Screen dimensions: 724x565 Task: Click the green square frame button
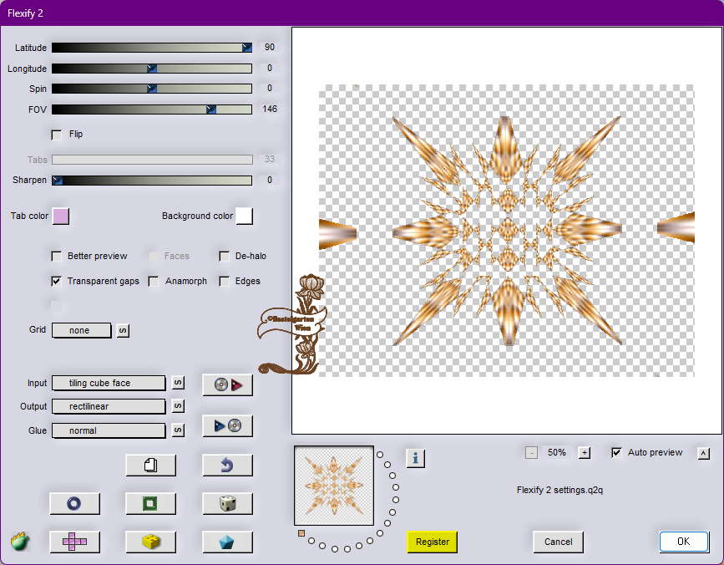click(x=150, y=503)
